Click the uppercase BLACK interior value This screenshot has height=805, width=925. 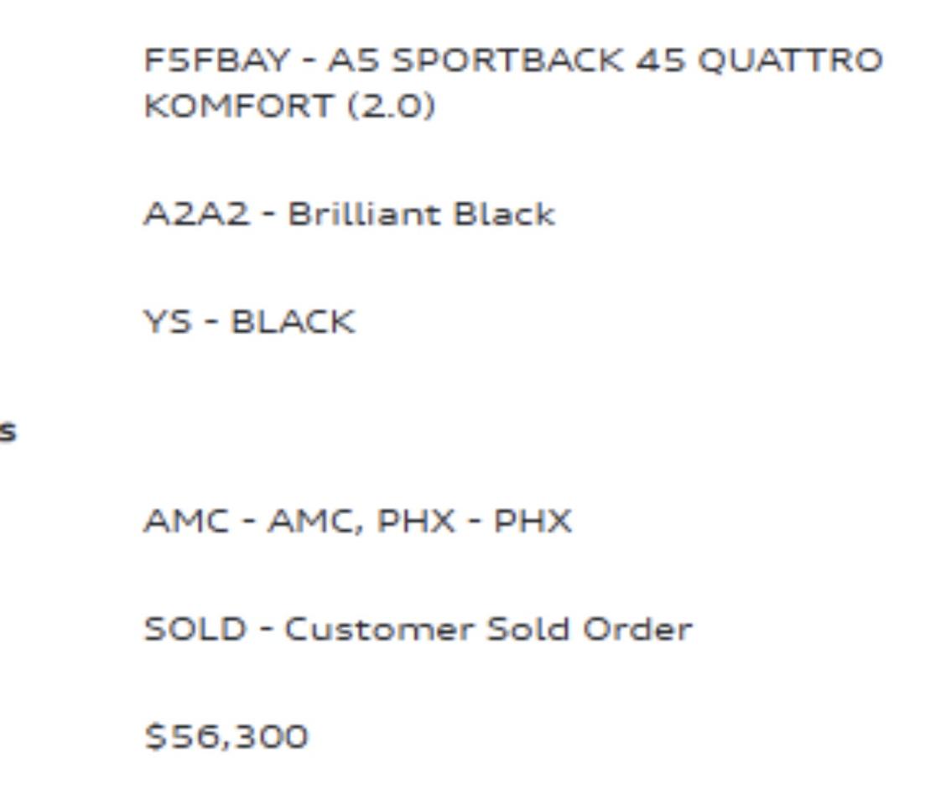[294, 322]
